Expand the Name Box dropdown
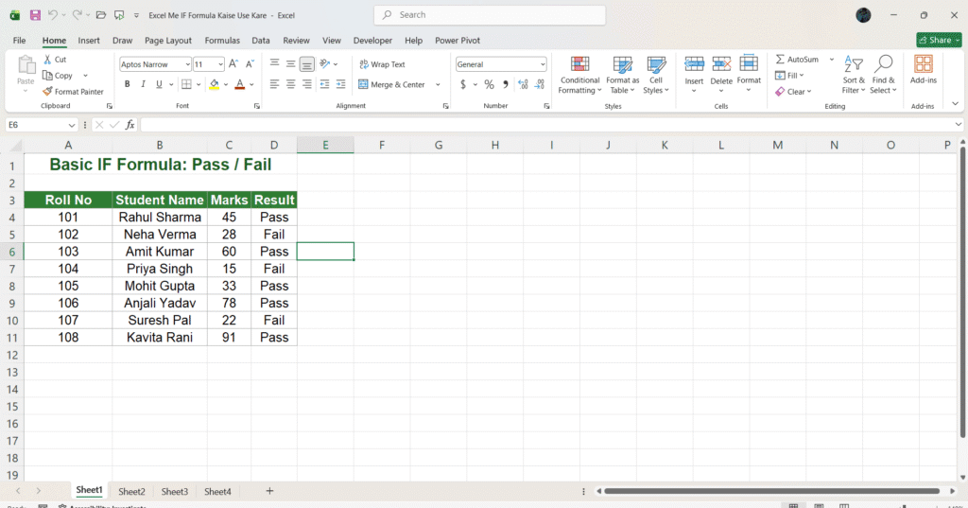Image resolution: width=968 pixels, height=508 pixels. coord(72,125)
